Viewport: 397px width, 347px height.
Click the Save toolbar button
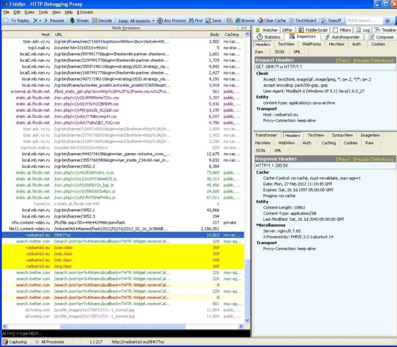(x=213, y=21)
